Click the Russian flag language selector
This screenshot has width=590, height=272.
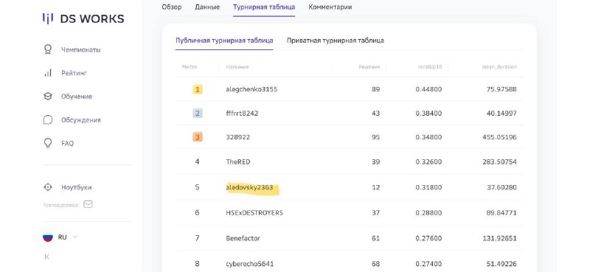48,237
